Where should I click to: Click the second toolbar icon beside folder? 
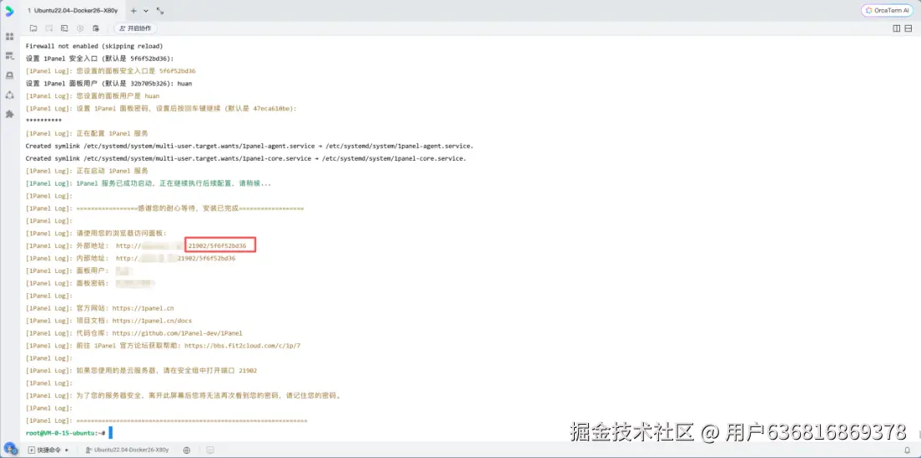(49, 28)
